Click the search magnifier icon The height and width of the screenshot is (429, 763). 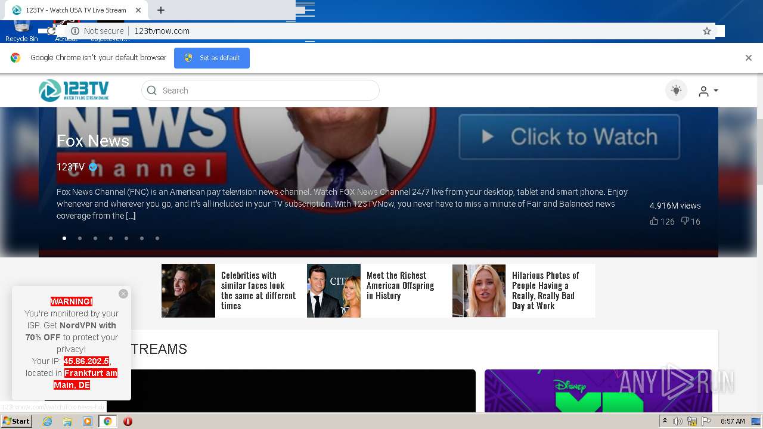152,91
